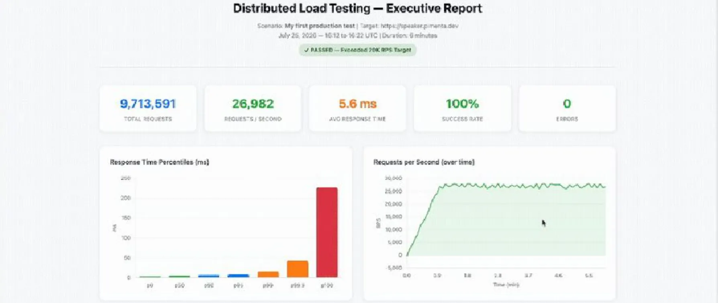The height and width of the screenshot is (303, 718).
Task: Click the 'Response Time Percentiles (ms)' chart title
Action: coord(159,162)
